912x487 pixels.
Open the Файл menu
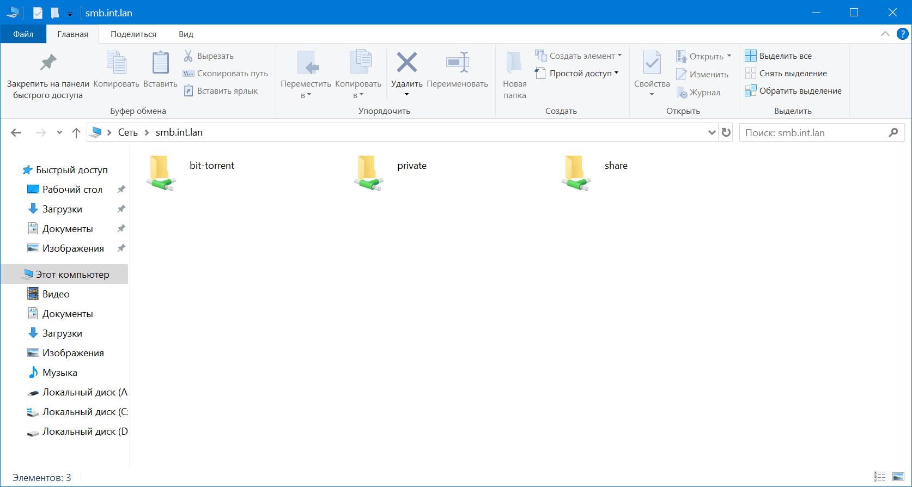pos(23,34)
